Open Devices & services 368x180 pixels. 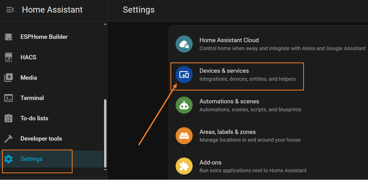(x=268, y=75)
